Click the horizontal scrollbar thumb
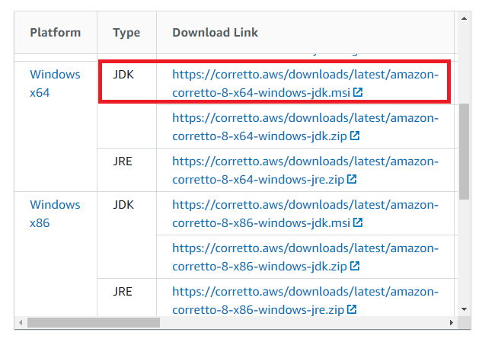479x339 pixels. pyautogui.click(x=94, y=322)
